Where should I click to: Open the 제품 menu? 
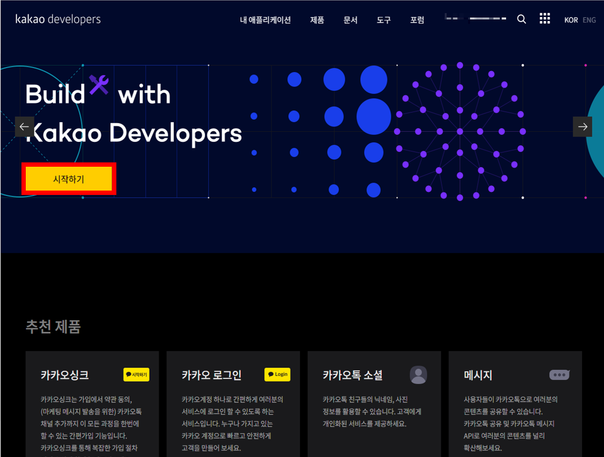click(x=317, y=20)
